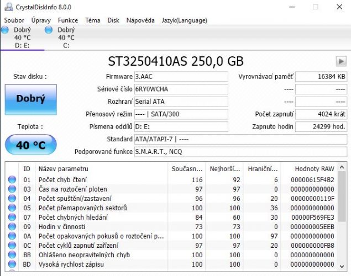Select the Počet spuštění/zastavení row

click(171, 198)
